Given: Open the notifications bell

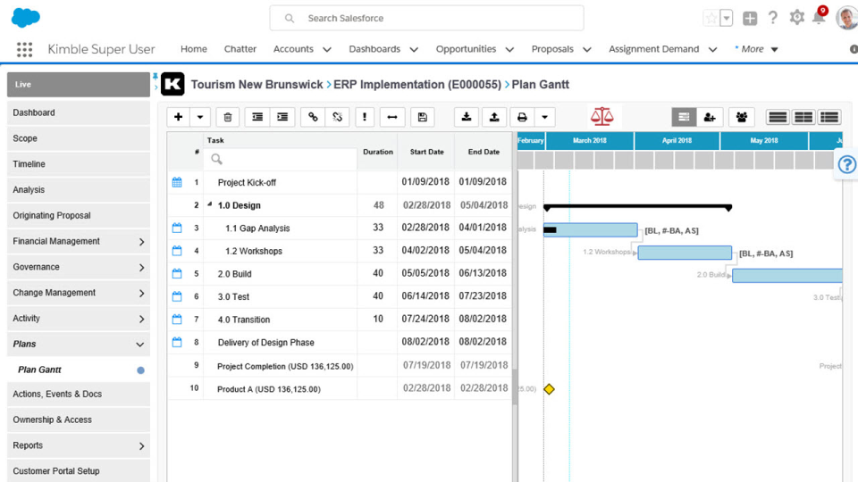Looking at the screenshot, I should 819,18.
